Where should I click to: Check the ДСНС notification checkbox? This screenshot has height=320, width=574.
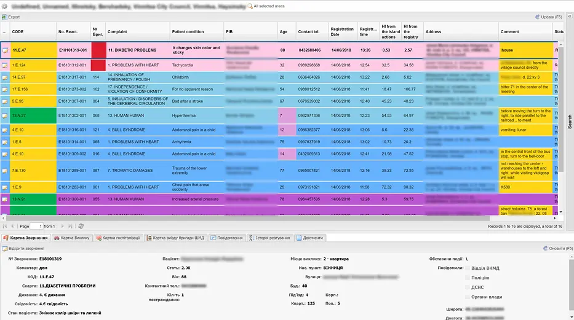click(x=467, y=287)
